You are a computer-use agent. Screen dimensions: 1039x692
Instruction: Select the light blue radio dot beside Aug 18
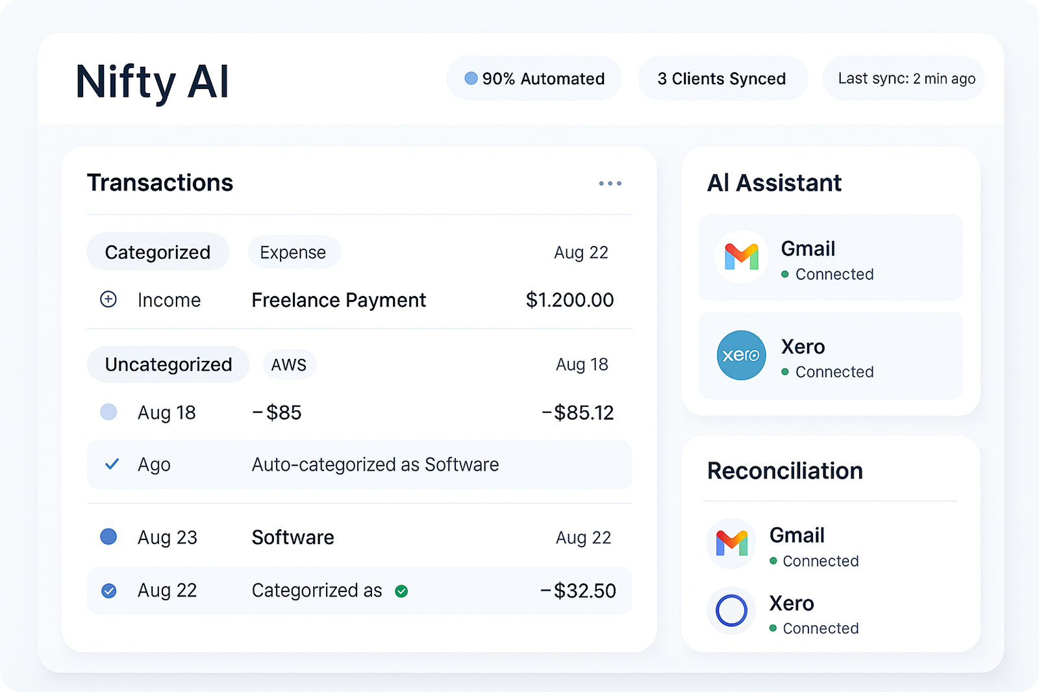[108, 412]
